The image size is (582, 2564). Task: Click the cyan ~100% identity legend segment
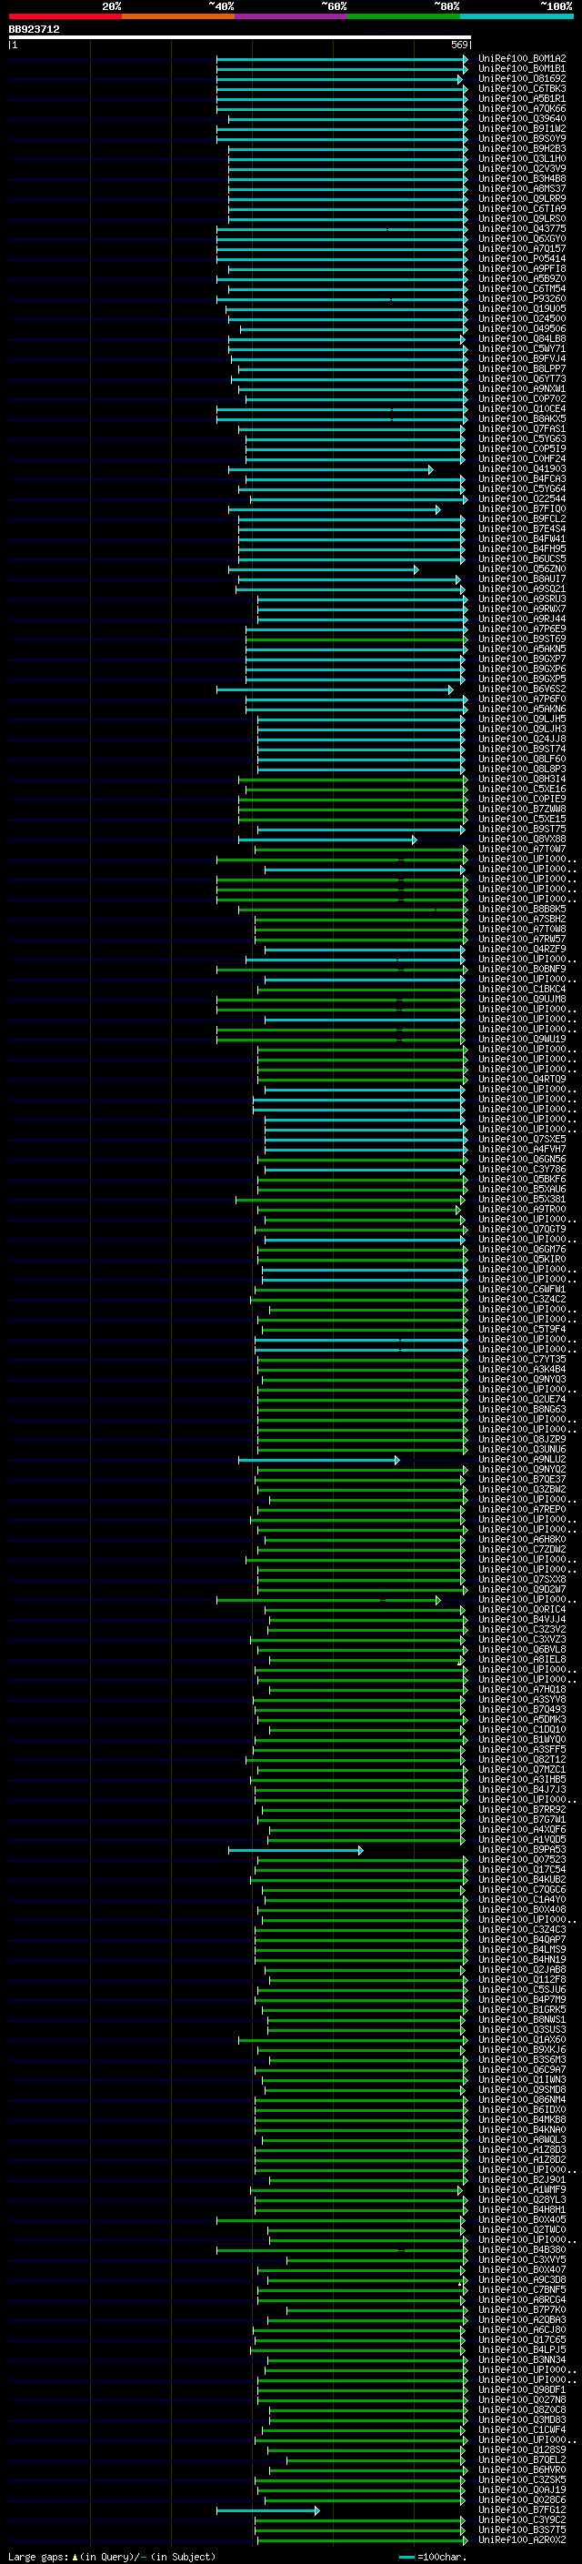pyautogui.click(x=517, y=16)
